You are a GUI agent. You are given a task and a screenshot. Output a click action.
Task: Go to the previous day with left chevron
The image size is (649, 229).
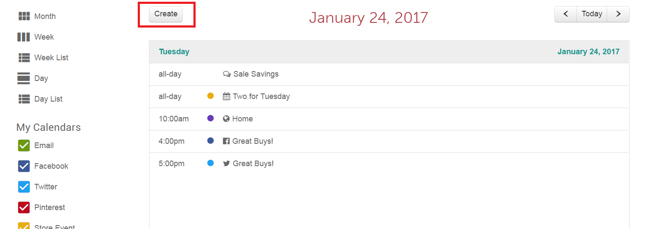[566, 14]
